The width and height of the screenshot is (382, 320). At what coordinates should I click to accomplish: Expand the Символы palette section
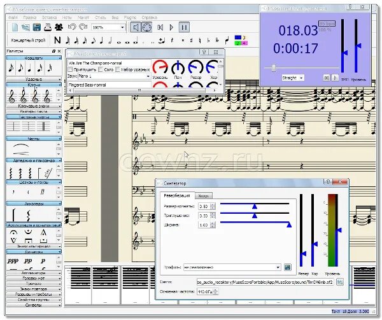coord(34,305)
